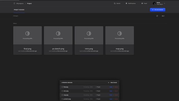Click the Upload Design button
Viewport: 179px width, 101px height.
(157, 10)
